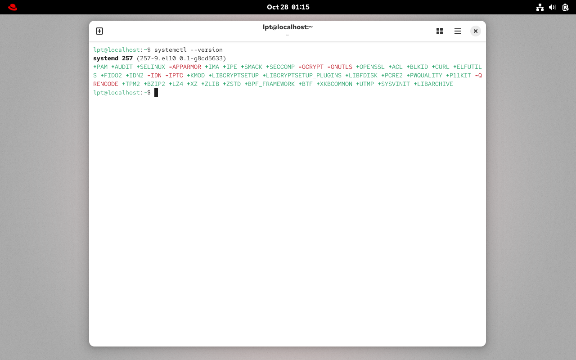Image resolution: width=576 pixels, height=360 pixels.
Task: Open the hamburger menu in the header bar
Action: pyautogui.click(x=458, y=31)
